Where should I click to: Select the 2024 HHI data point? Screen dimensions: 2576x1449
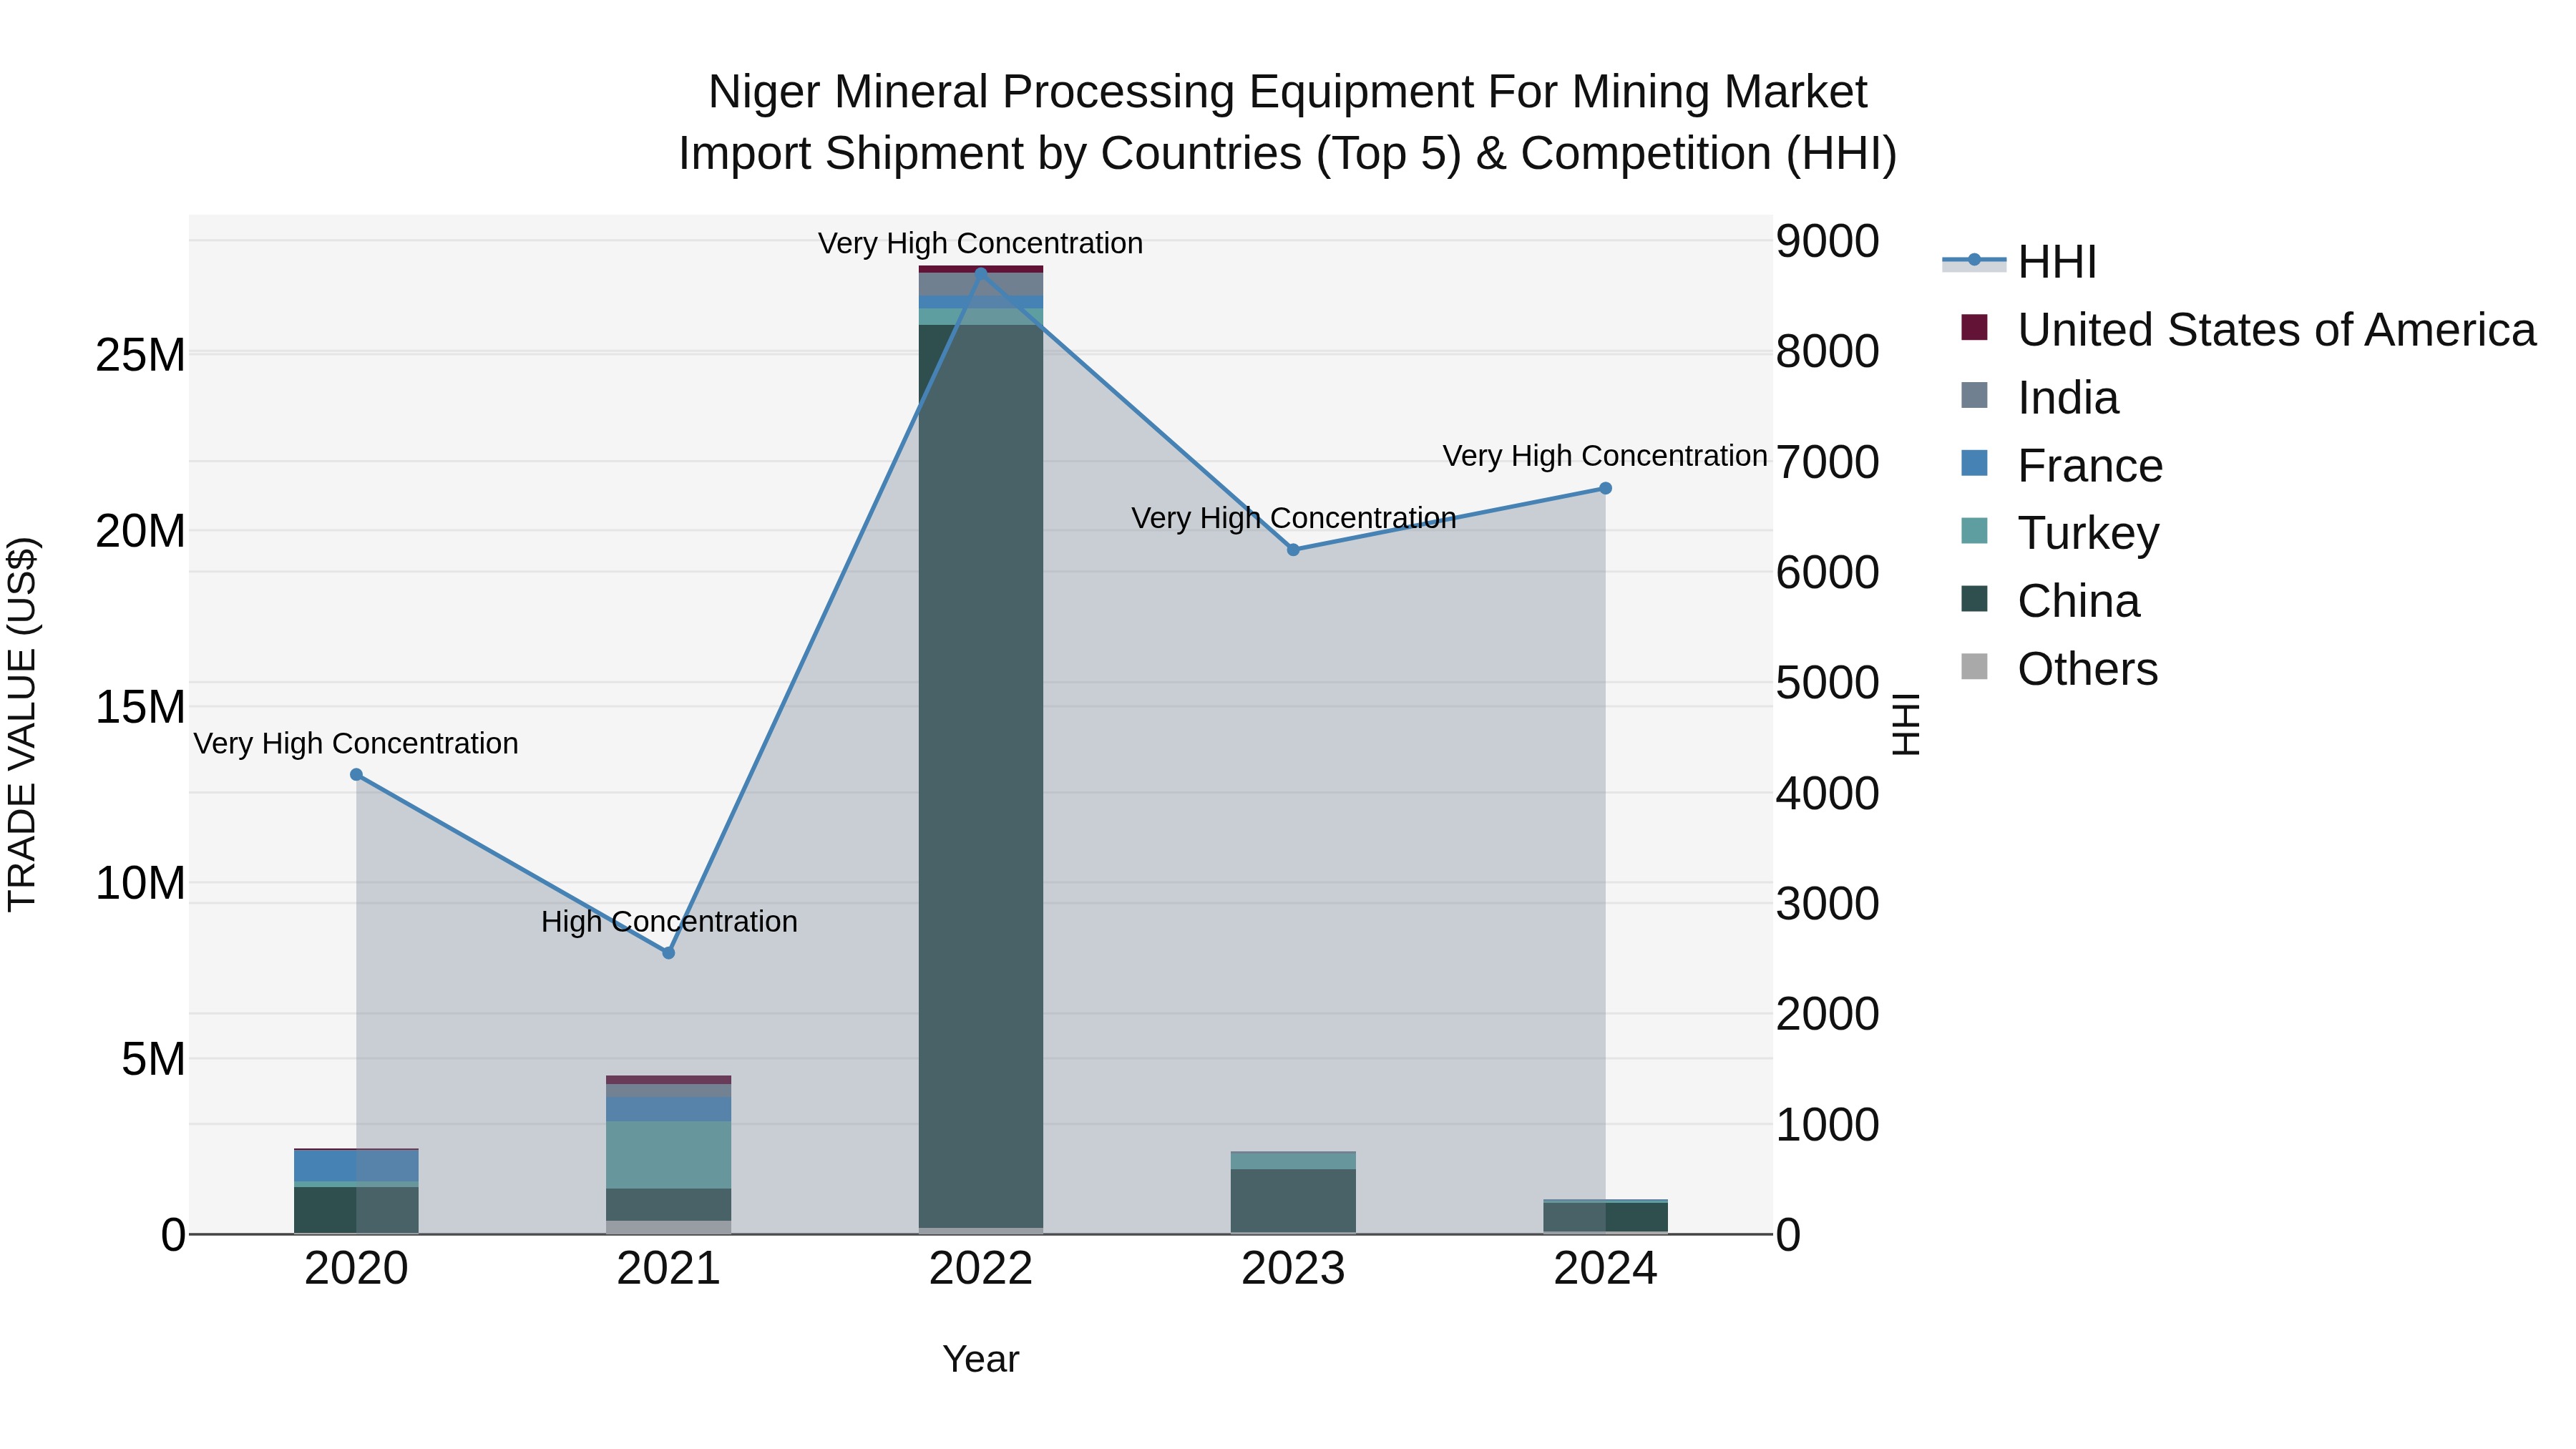click(1605, 489)
